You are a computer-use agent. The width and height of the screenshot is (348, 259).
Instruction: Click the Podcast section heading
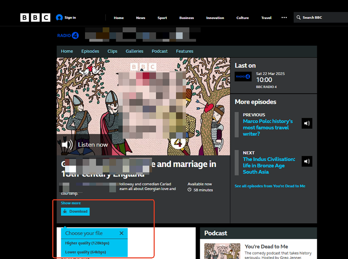pyautogui.click(x=215, y=233)
